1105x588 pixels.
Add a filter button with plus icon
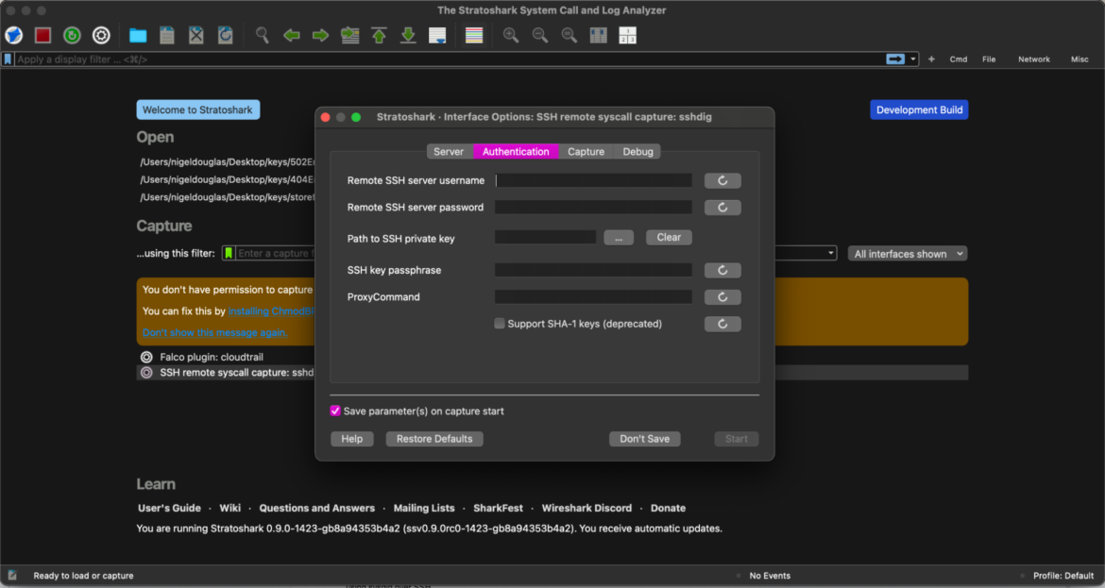tap(931, 59)
